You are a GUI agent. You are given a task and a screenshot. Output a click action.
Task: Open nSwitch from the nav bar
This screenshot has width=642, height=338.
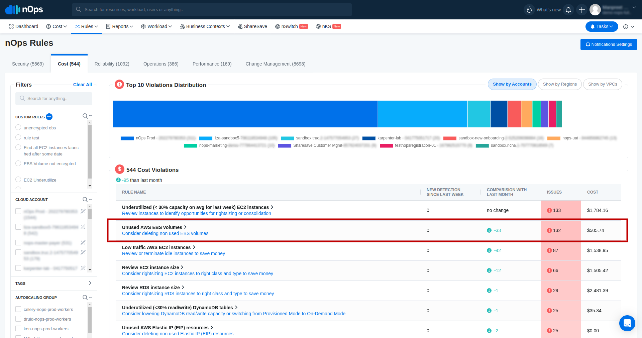291,26
